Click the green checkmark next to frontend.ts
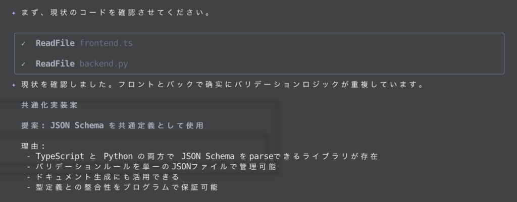Image resolution: width=517 pixels, height=202 pixels. (23, 43)
